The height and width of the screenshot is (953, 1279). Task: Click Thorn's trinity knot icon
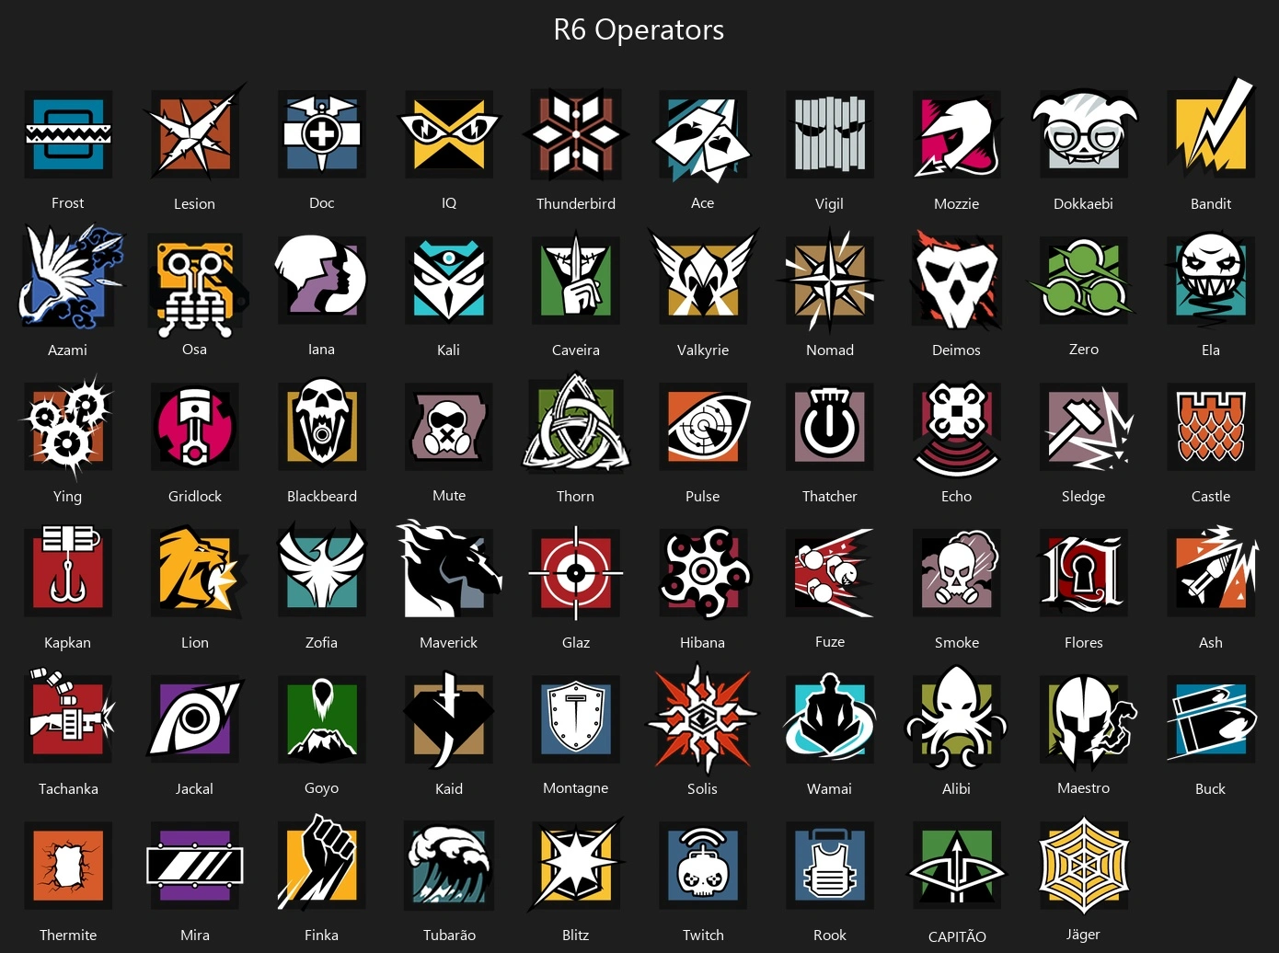(576, 423)
